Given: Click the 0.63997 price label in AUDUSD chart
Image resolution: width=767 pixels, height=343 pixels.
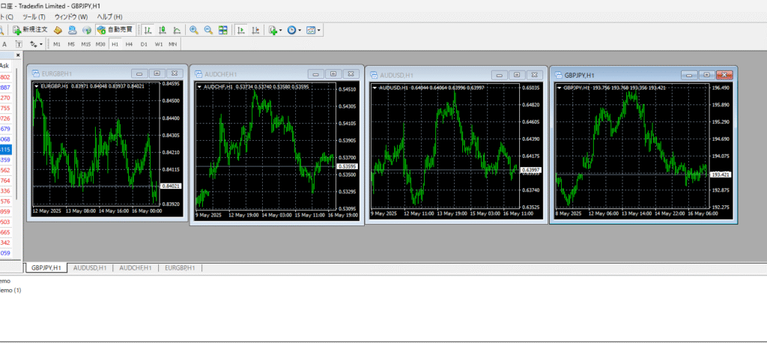Looking at the screenshot, I should [530, 170].
